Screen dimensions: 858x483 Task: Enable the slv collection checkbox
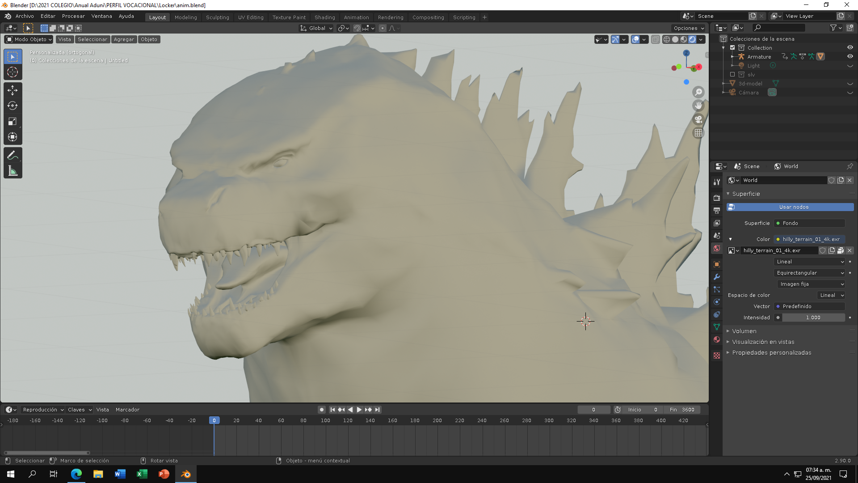pyautogui.click(x=732, y=74)
